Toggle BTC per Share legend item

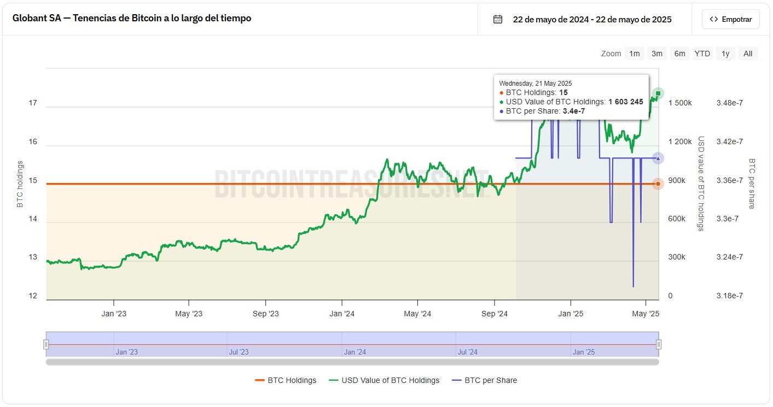(484, 380)
